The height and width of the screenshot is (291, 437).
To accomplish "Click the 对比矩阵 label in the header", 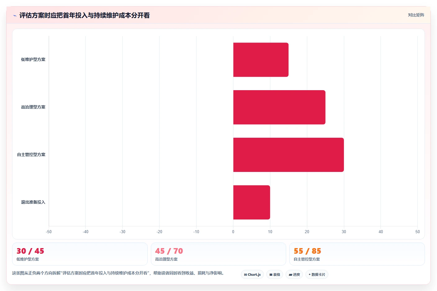I will [x=416, y=15].
